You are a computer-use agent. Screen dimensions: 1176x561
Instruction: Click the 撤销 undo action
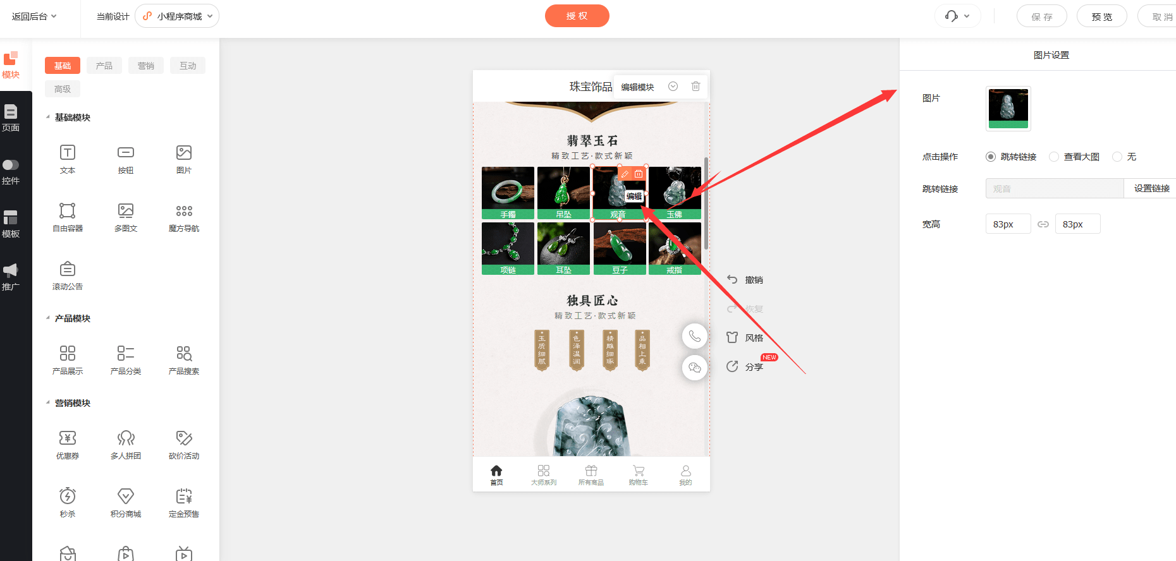pyautogui.click(x=745, y=280)
